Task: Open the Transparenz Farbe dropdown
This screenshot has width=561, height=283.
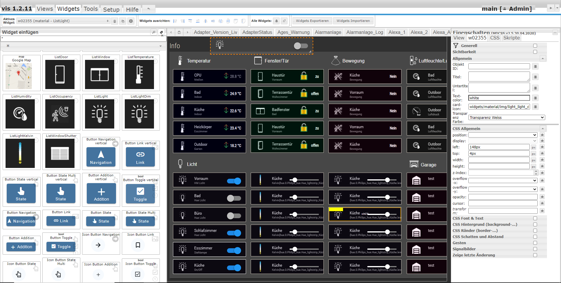Action: click(507, 118)
